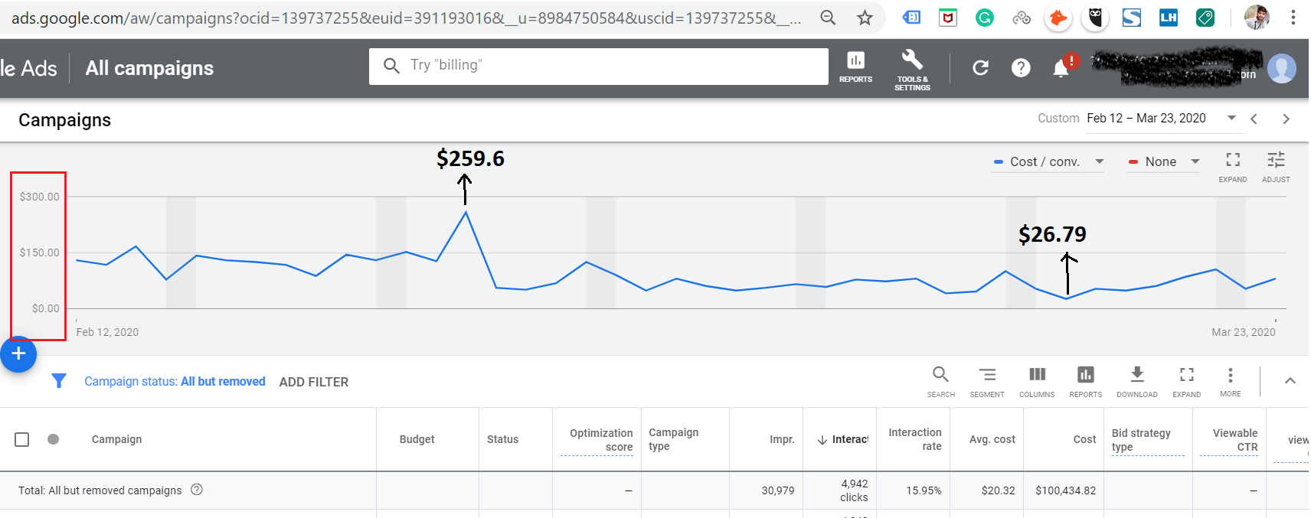This screenshot has width=1311, height=518.
Task: View notifications bell with alert
Action: [1061, 68]
